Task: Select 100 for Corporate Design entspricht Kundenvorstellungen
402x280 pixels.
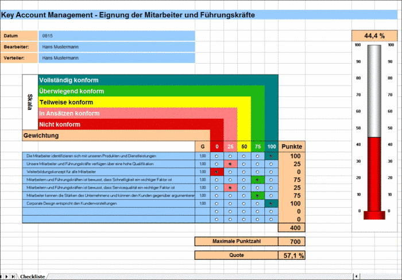Action: coord(271,204)
